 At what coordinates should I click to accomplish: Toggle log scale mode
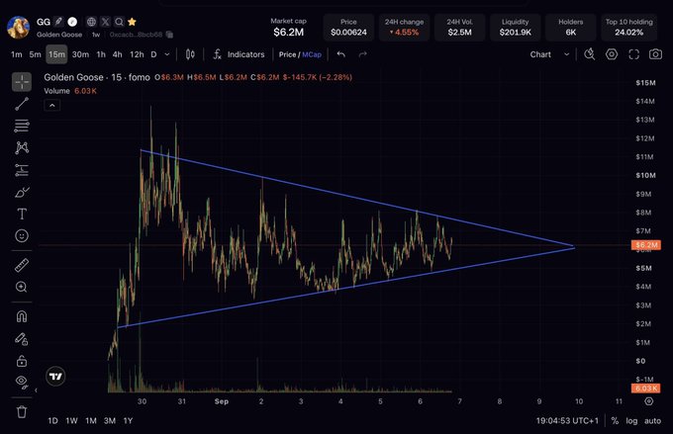point(631,421)
